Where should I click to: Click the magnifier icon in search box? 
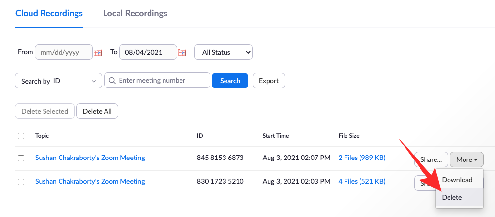(112, 81)
